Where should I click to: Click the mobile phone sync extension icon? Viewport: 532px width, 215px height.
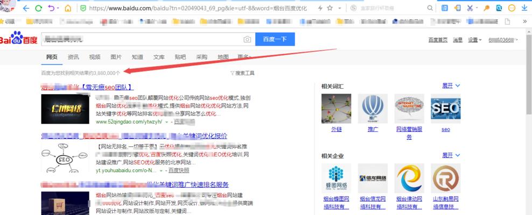click(458, 8)
